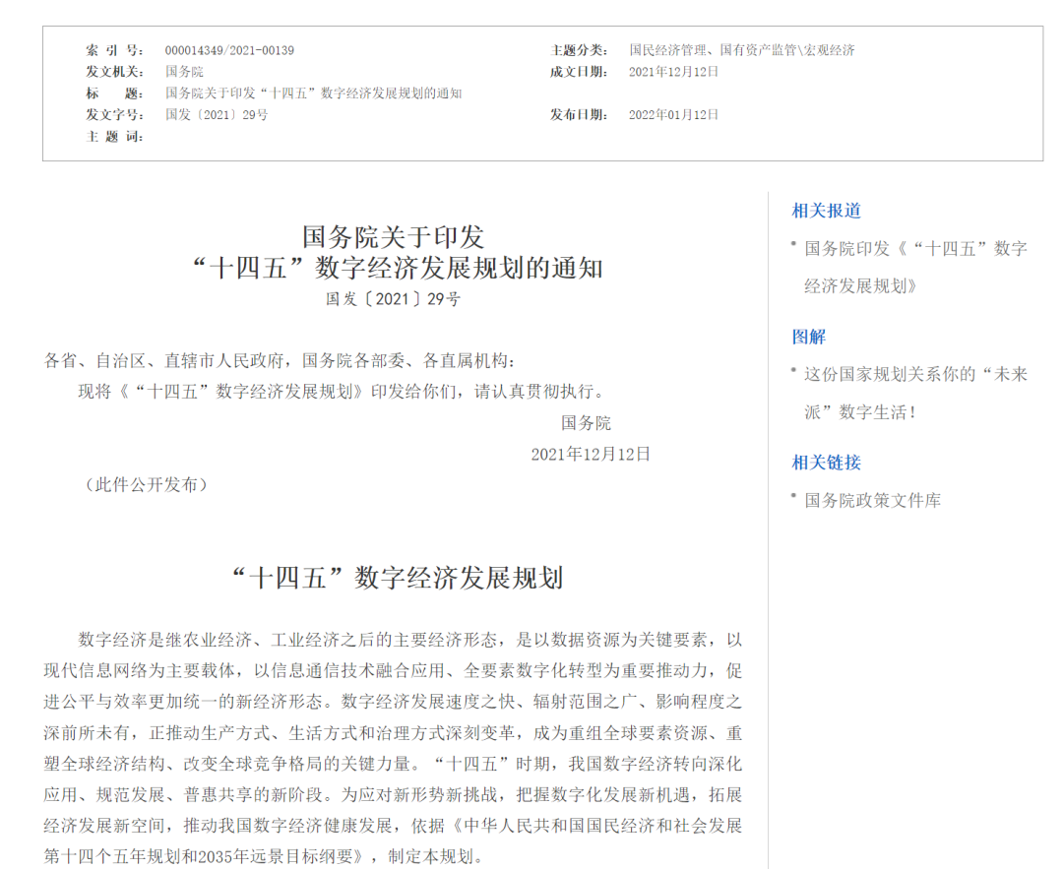Screen dimensions: 1063x869
Task: Click the index number 000014349/2021-00139
Action: coord(229,50)
